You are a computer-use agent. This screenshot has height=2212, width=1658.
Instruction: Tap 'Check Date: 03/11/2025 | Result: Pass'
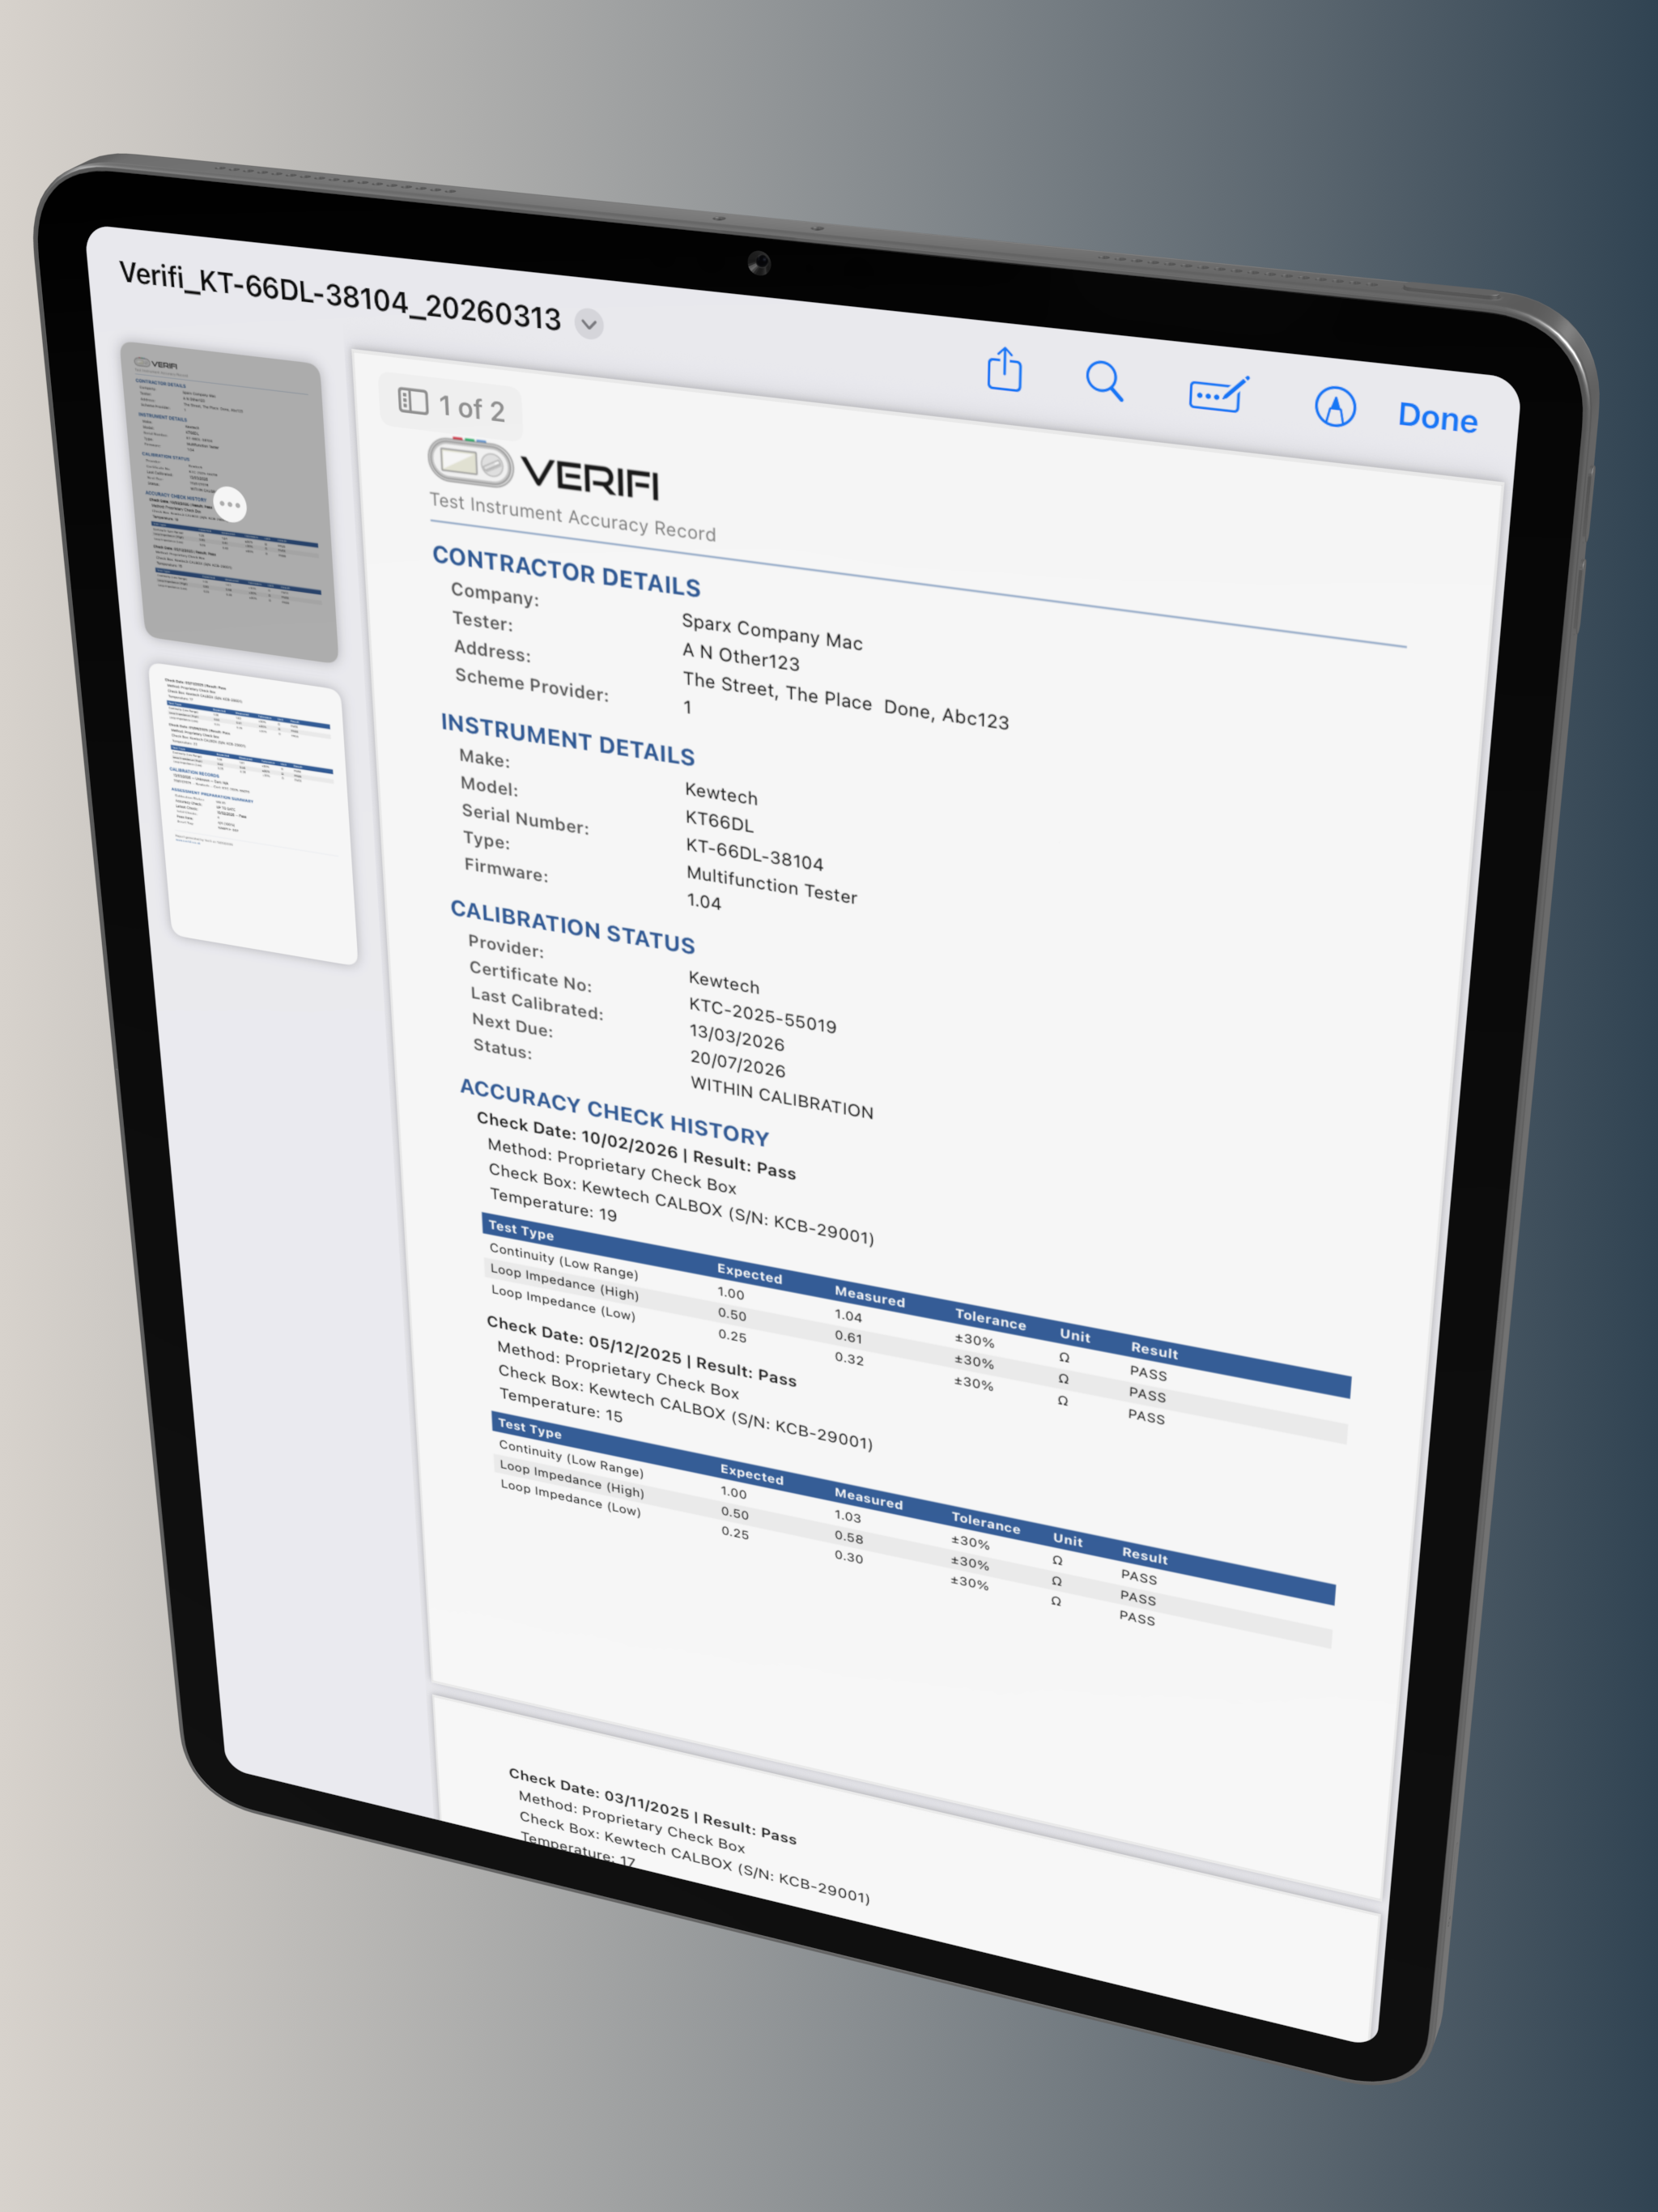[652, 1805]
